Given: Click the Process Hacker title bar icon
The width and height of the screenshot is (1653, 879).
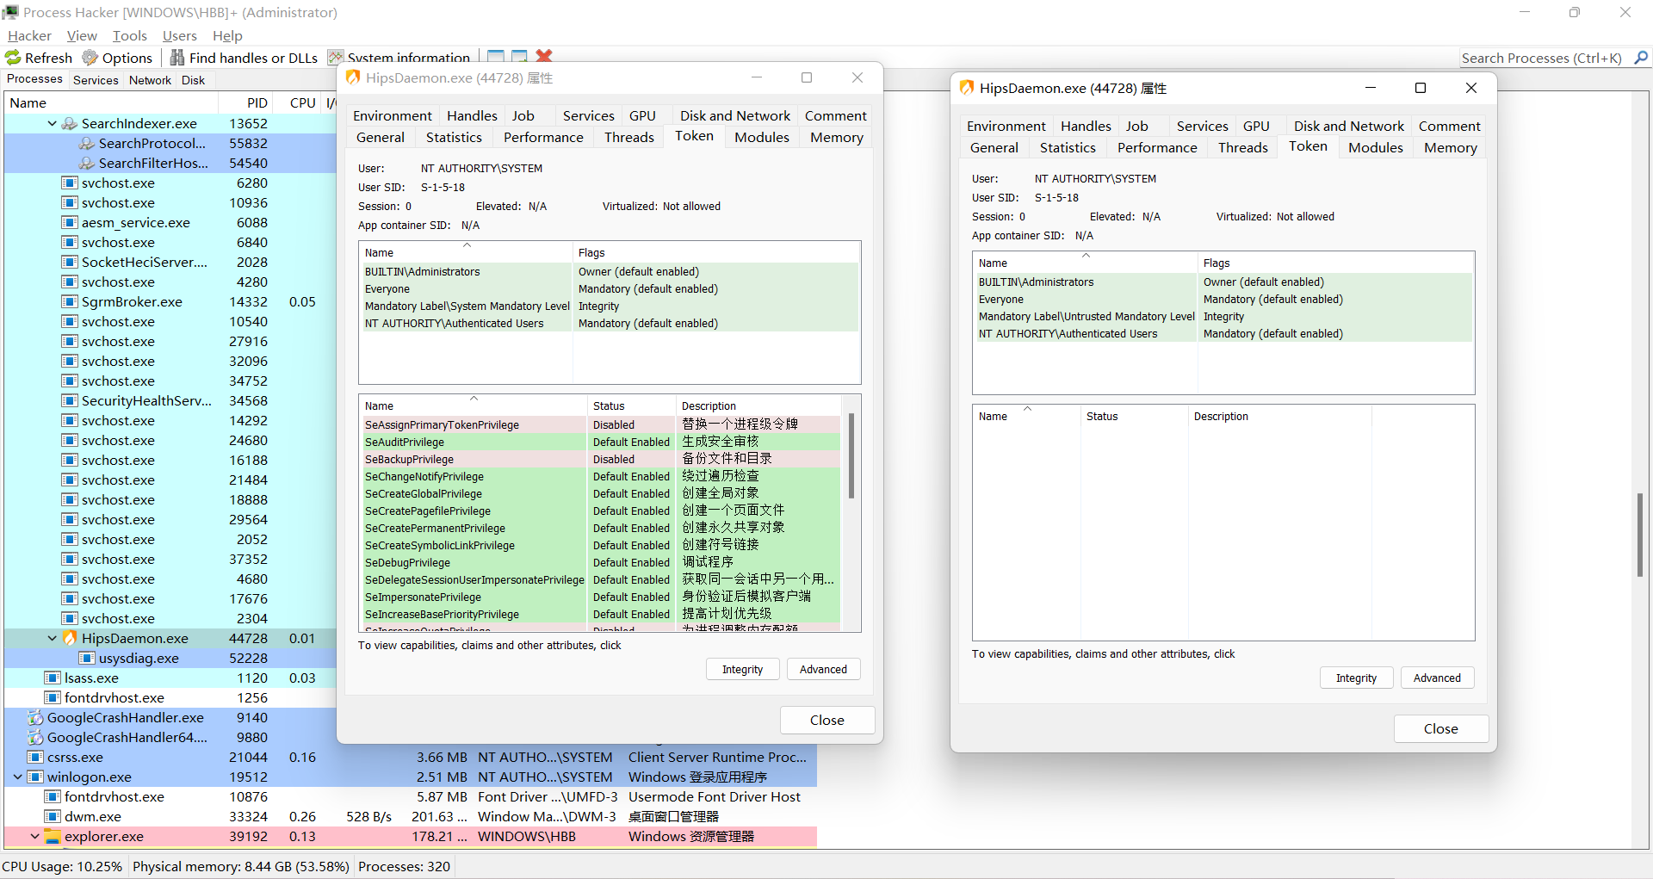Looking at the screenshot, I should 10,12.
